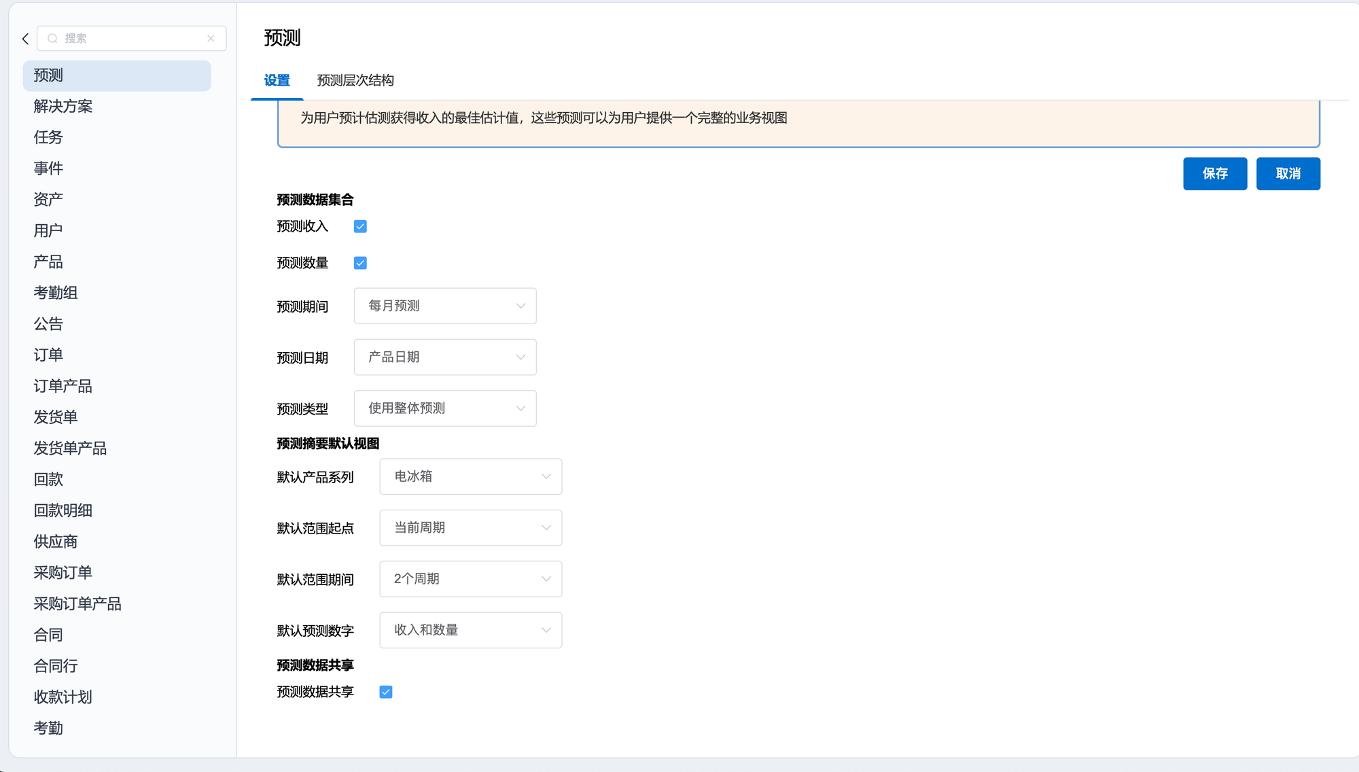The width and height of the screenshot is (1359, 772).
Task: Click chevron of 默认范围期间 dropdown
Action: click(x=546, y=579)
